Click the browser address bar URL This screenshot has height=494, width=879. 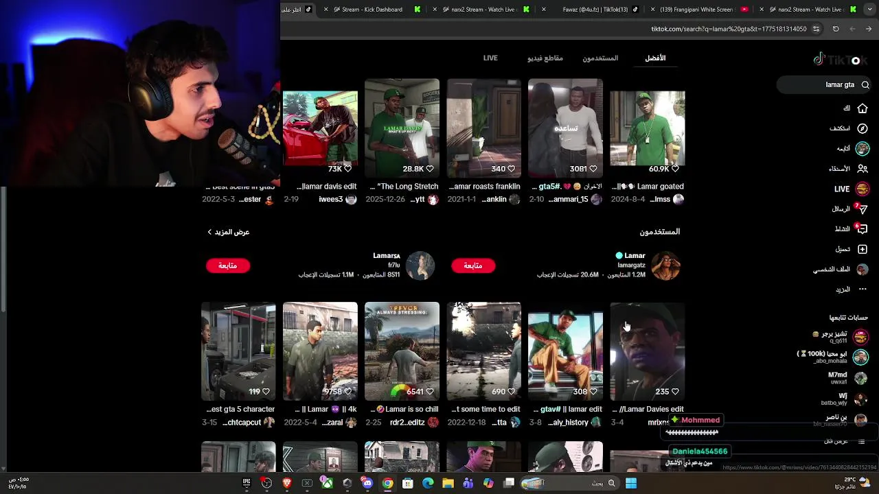(729, 29)
